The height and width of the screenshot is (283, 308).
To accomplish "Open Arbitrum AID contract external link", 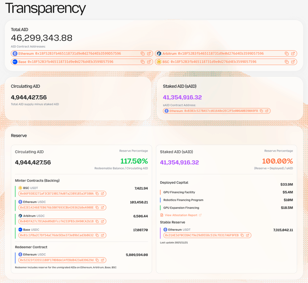I will 293,54.
